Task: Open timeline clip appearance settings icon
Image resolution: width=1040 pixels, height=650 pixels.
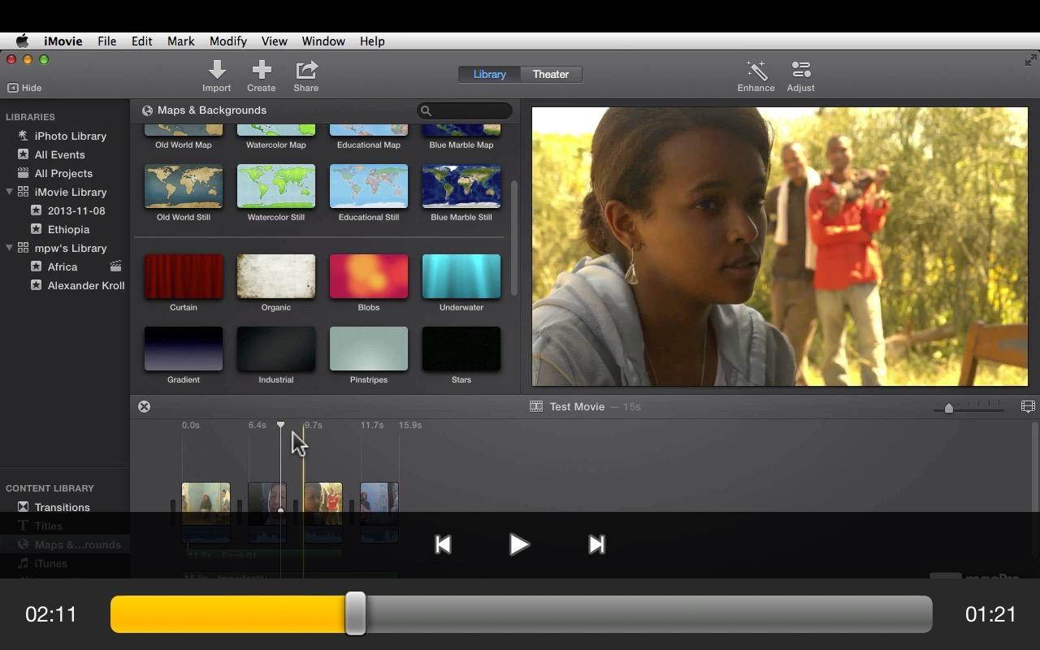Action: (x=1028, y=406)
